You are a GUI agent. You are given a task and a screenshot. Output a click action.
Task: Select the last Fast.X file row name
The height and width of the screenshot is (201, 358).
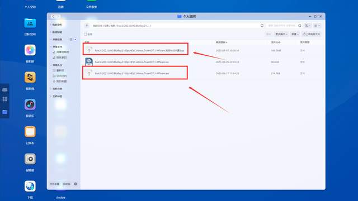[132, 73]
